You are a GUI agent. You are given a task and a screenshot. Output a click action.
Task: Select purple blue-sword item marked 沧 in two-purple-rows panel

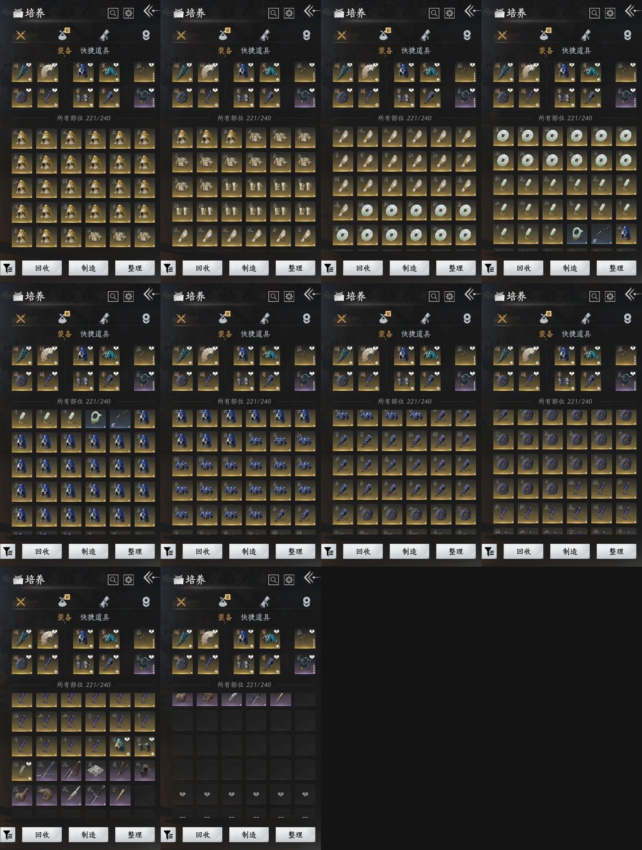[46, 771]
